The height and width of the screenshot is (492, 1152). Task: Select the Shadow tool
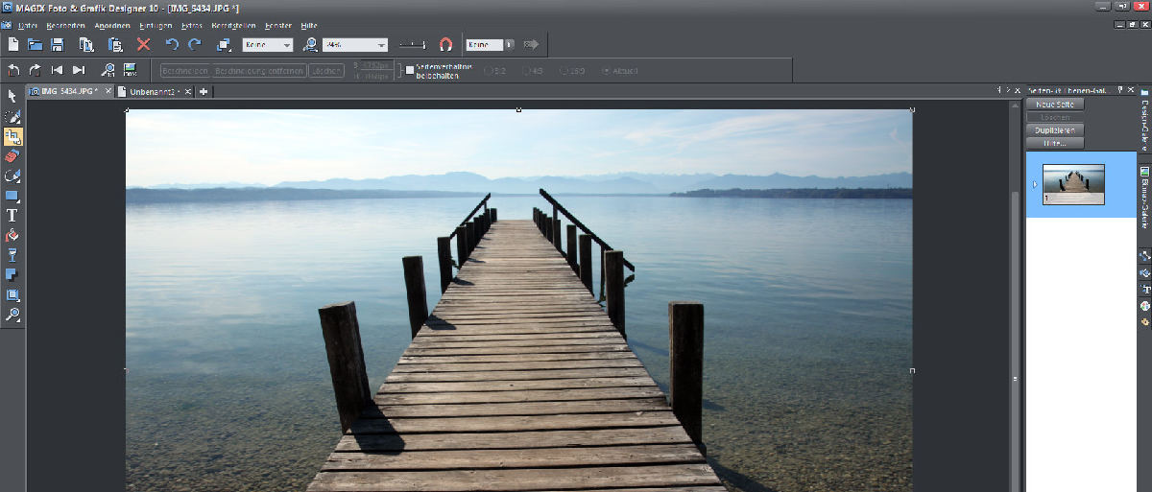(12, 275)
